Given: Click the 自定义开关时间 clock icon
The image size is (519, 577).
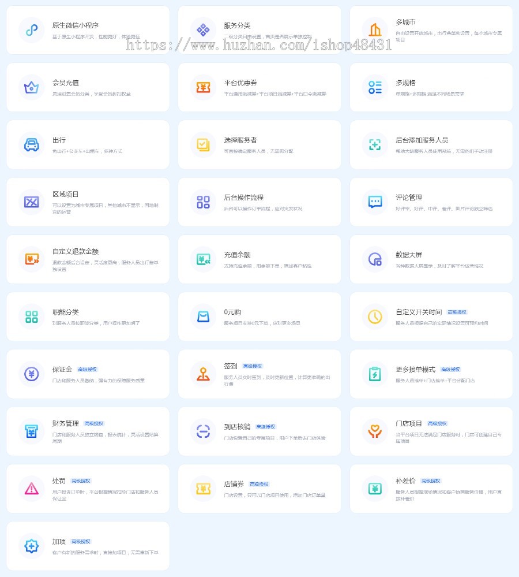Looking at the screenshot, I should tap(375, 317).
